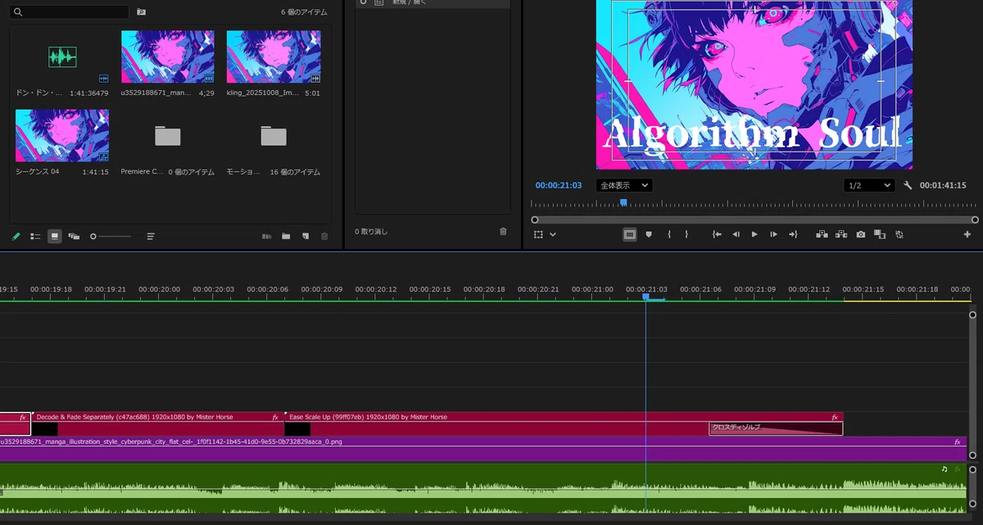The height and width of the screenshot is (525, 983).
Task: Select Ease Scale Up clip
Action: pyautogui.click(x=564, y=423)
